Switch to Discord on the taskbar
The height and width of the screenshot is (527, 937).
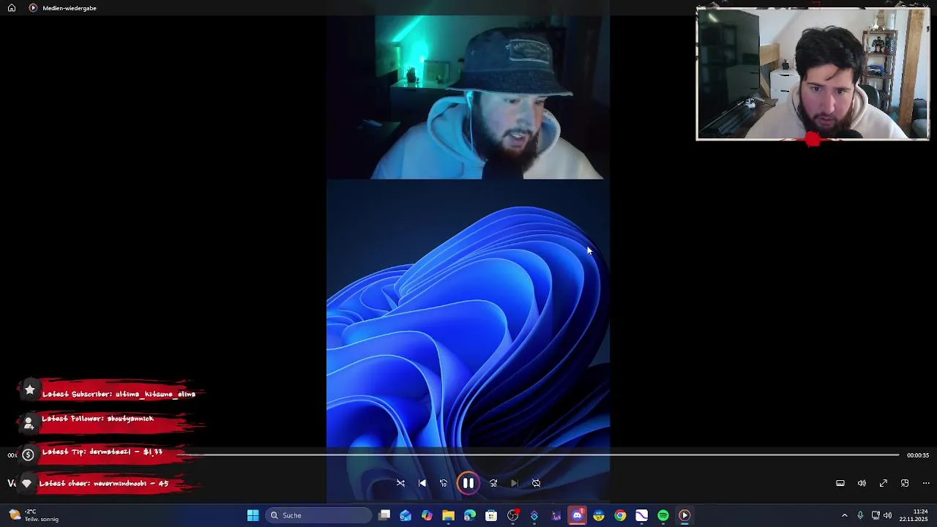[577, 515]
